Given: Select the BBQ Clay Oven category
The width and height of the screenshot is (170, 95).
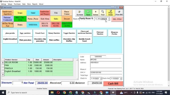Looking at the screenshot, I should tap(20, 19).
